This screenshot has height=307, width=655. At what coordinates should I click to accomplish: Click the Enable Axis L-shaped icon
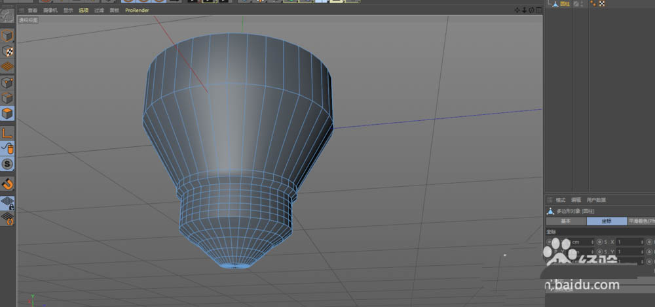tap(7, 133)
